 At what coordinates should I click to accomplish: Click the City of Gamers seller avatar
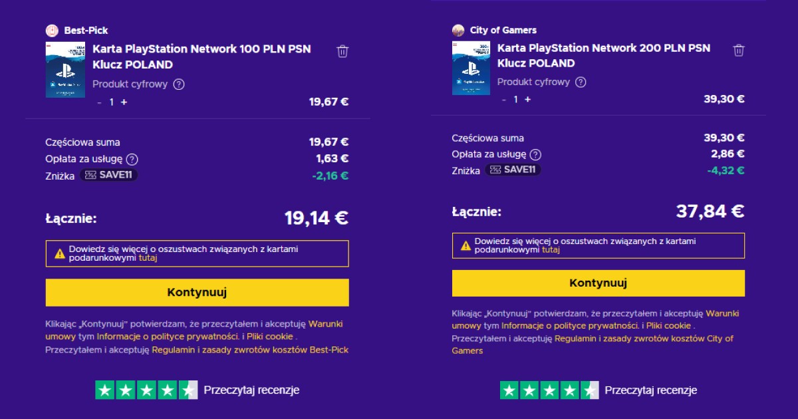[x=458, y=30]
